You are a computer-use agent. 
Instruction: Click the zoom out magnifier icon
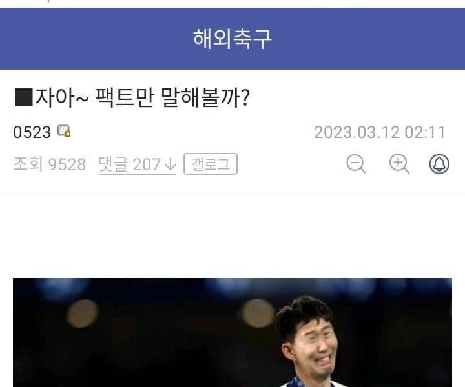point(356,164)
